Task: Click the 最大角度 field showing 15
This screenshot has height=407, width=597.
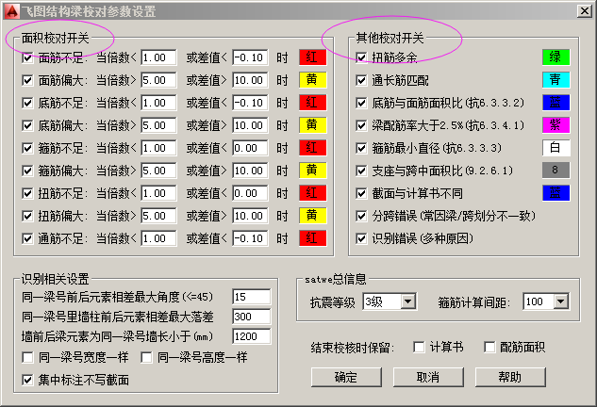Action: click(252, 297)
